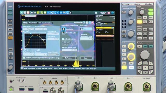The width and height of the screenshot is (166, 93).
Task: Close the tooltip label at the top of the waveform
Action: tap(36, 16)
